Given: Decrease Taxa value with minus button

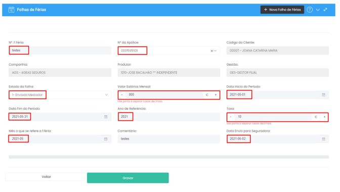Looking at the screenshot, I should pyautogui.click(x=231, y=117).
